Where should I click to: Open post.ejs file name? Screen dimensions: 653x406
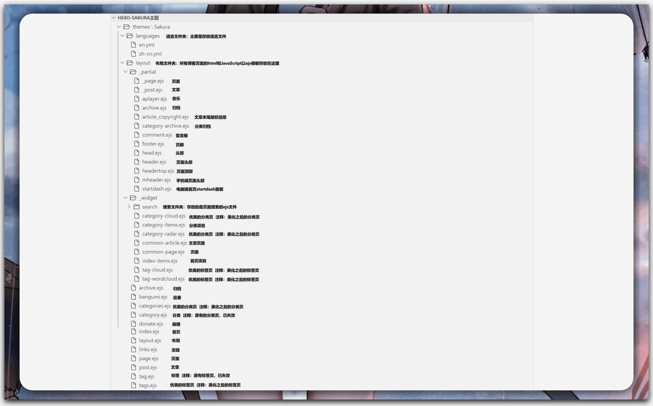(148, 368)
